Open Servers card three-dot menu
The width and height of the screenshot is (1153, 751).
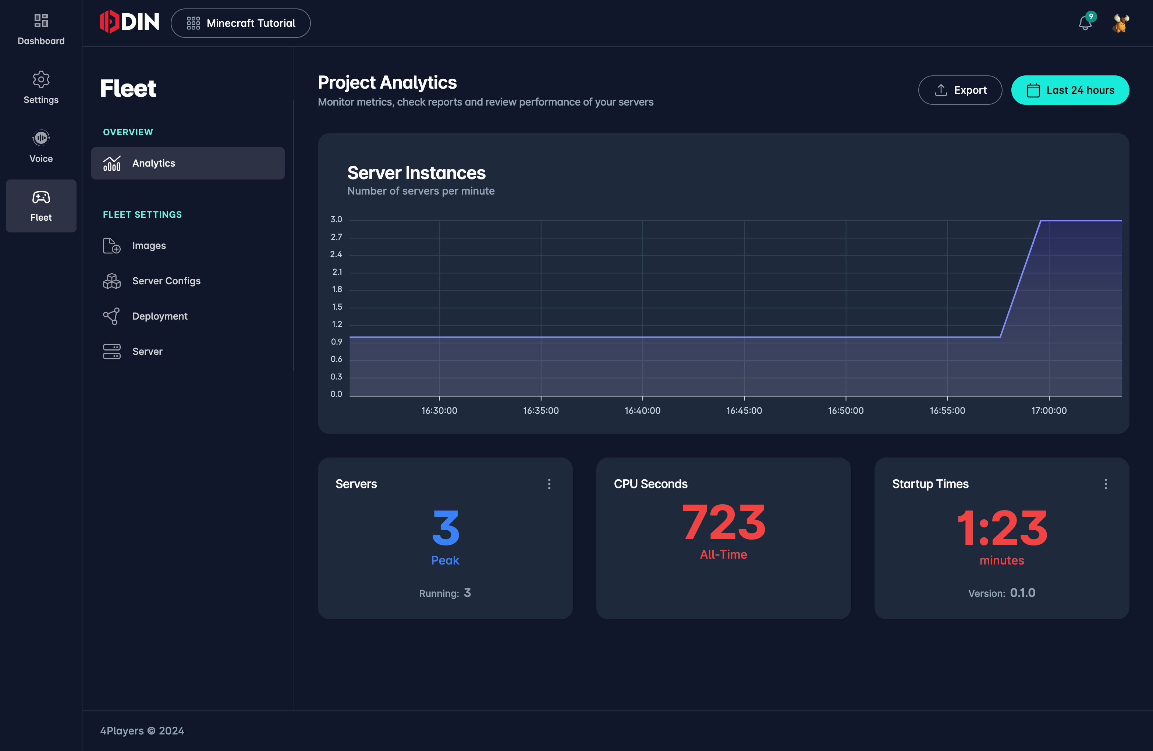pos(549,484)
